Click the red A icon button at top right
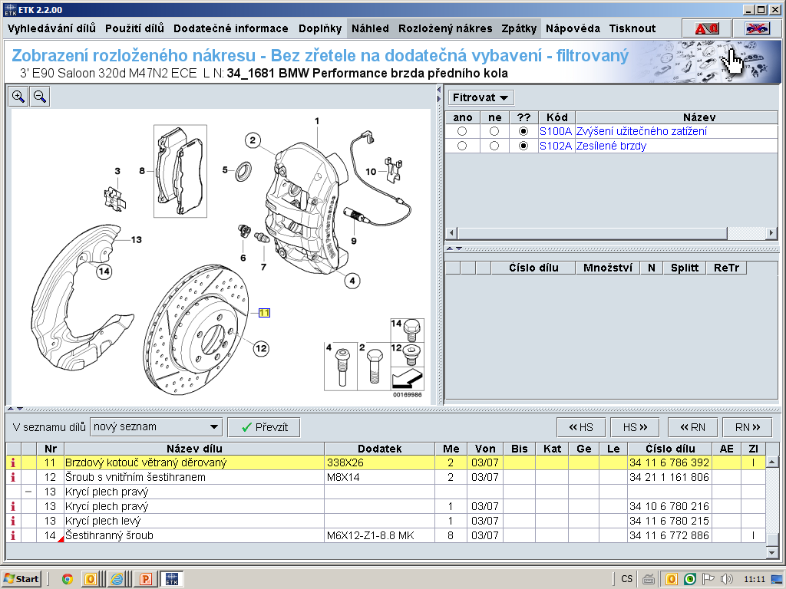The height and width of the screenshot is (589, 786). pos(707,29)
